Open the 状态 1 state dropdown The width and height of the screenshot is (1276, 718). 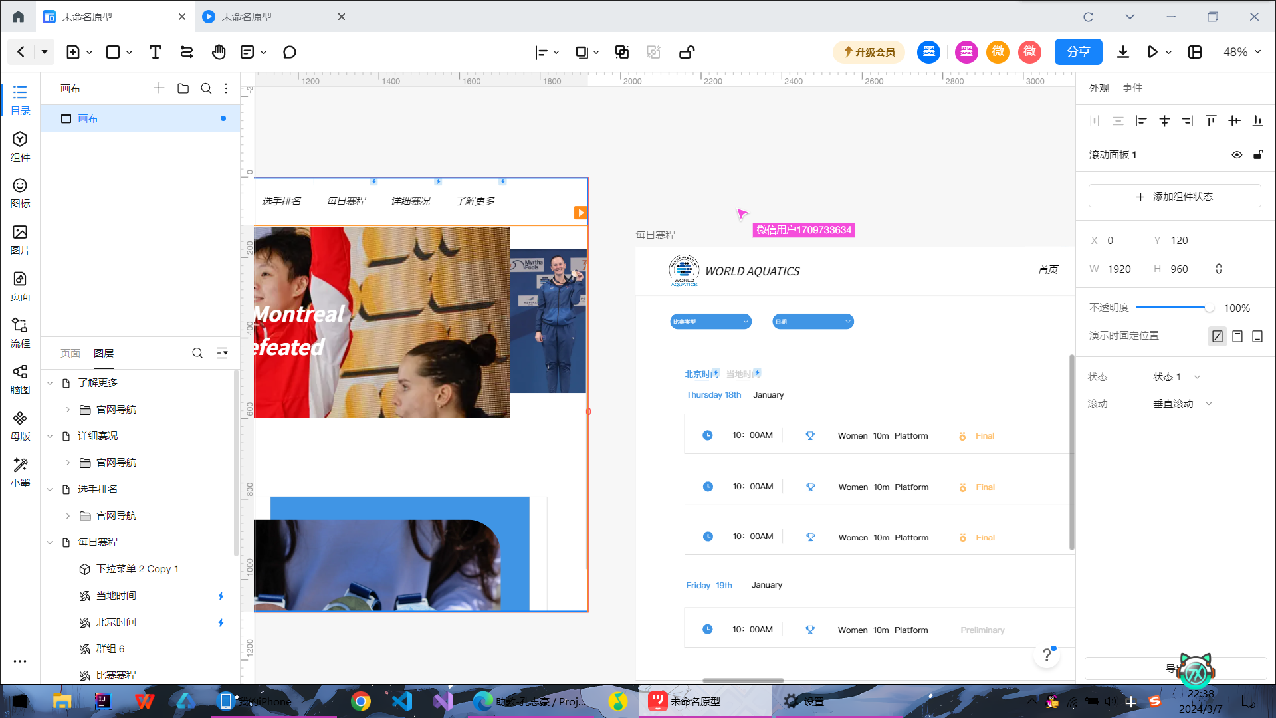click(x=1176, y=377)
